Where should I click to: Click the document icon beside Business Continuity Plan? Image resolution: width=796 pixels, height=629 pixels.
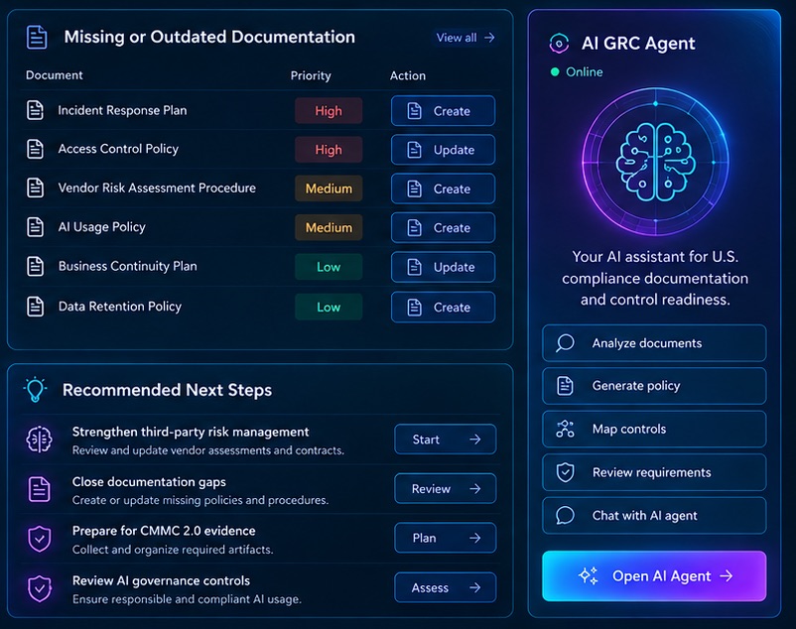[x=35, y=266]
